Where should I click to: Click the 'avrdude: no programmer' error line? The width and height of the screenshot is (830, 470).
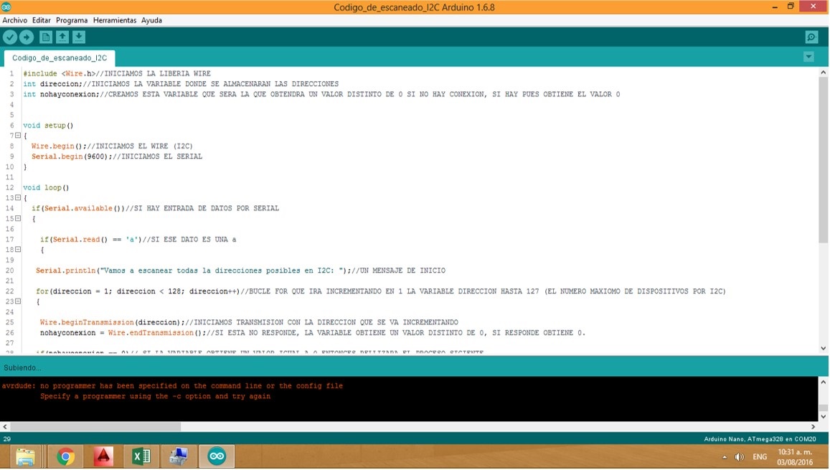click(x=172, y=386)
